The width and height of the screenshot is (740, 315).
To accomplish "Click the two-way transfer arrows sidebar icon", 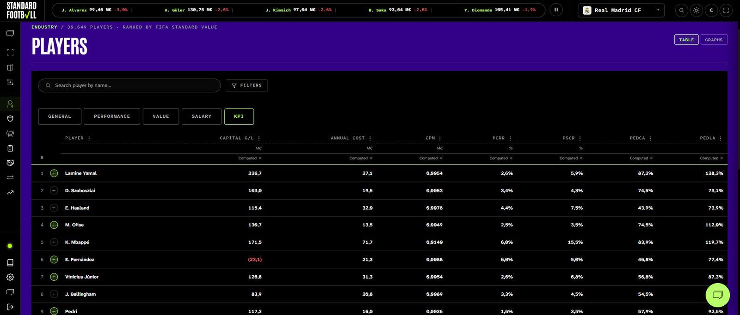I will click(10, 177).
